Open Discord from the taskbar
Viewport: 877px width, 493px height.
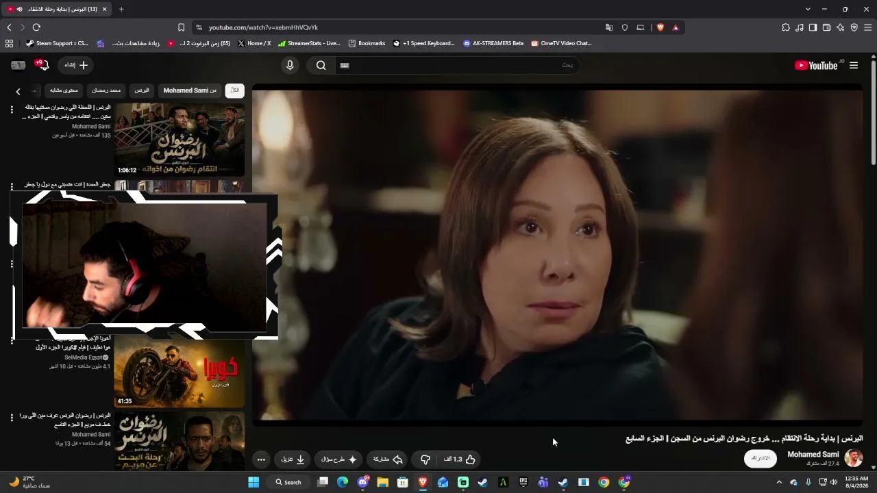point(362,482)
